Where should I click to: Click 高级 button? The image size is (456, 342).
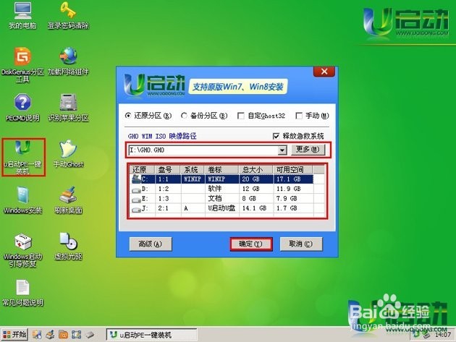coord(151,244)
